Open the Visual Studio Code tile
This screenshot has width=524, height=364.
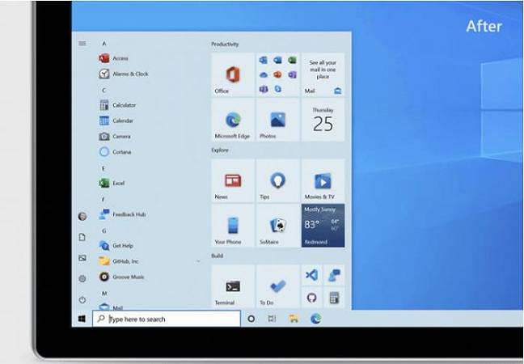(x=311, y=275)
